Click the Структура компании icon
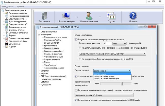 pos(7,19)
